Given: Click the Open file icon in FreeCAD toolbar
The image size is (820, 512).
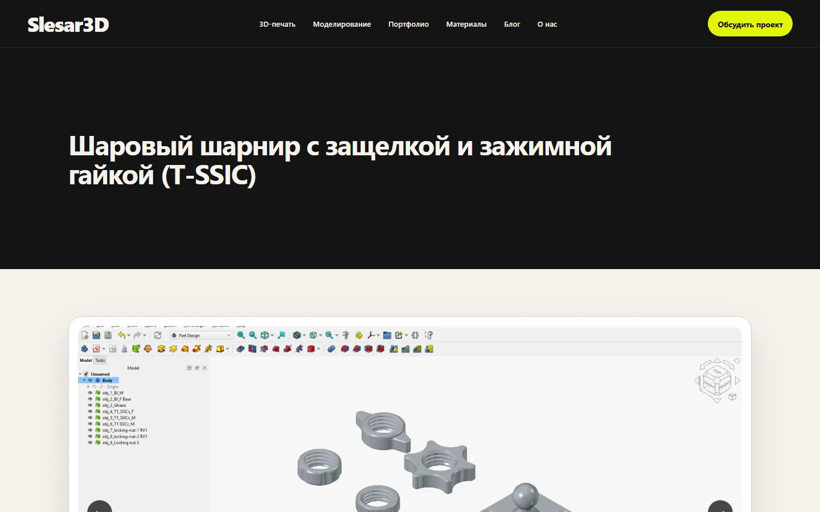Looking at the screenshot, I should coord(96,336).
